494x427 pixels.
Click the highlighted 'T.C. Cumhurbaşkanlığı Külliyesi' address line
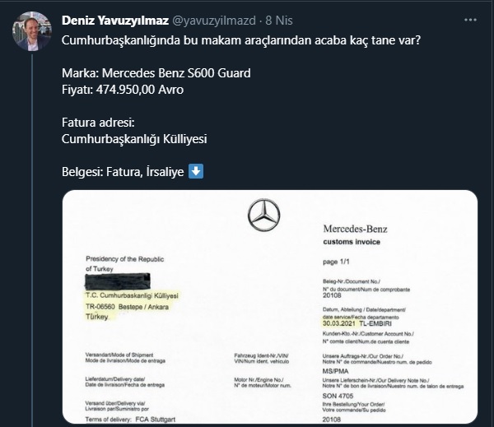tap(133, 295)
